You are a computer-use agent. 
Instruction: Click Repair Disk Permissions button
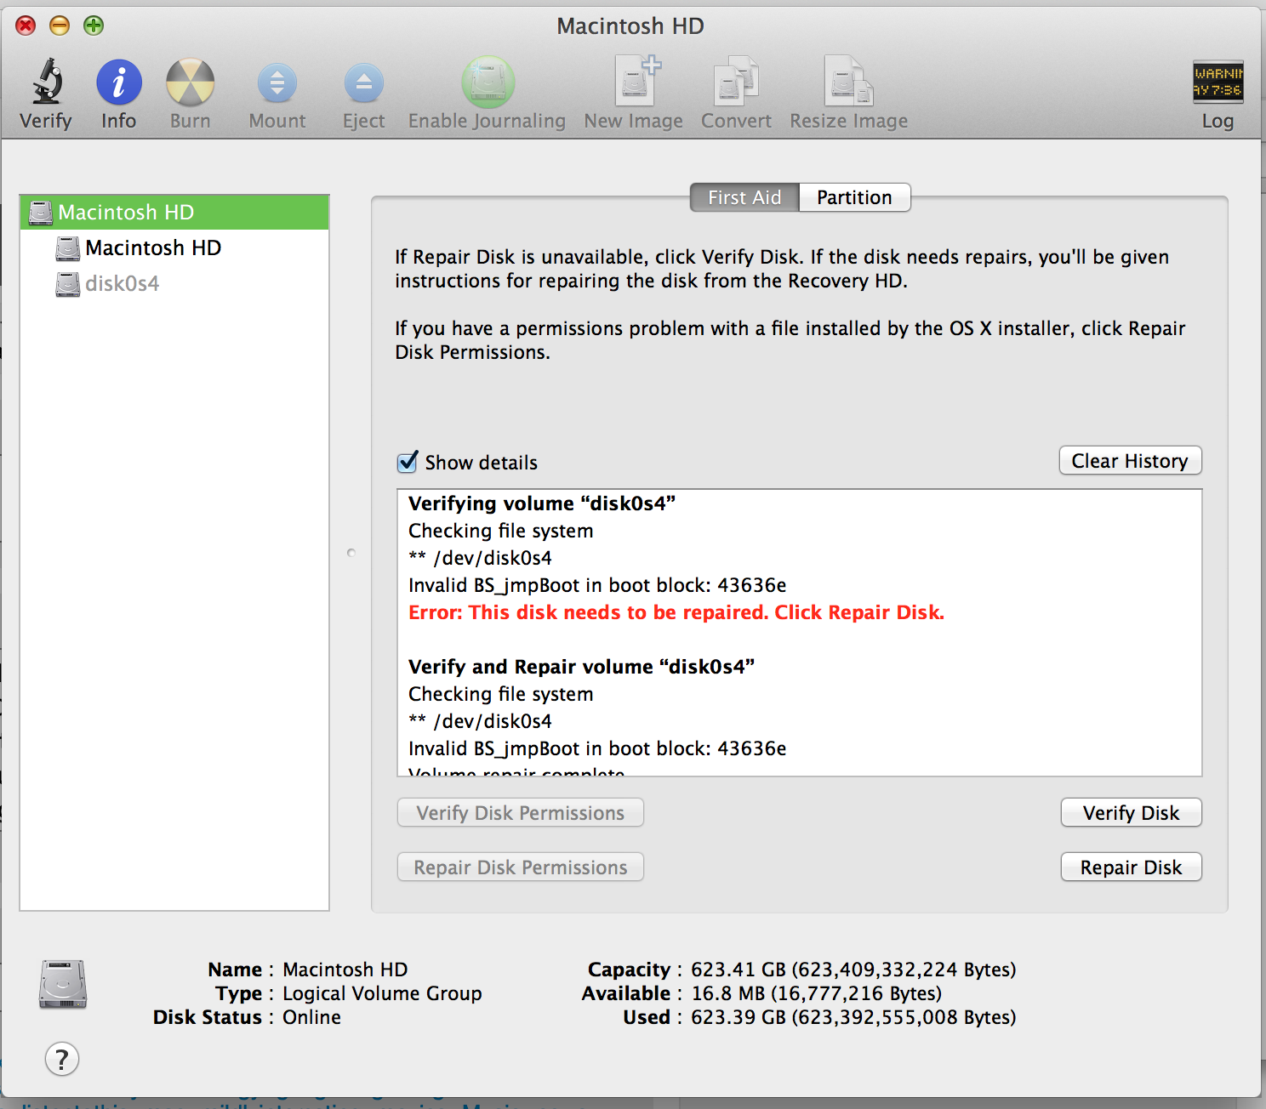pos(521,867)
